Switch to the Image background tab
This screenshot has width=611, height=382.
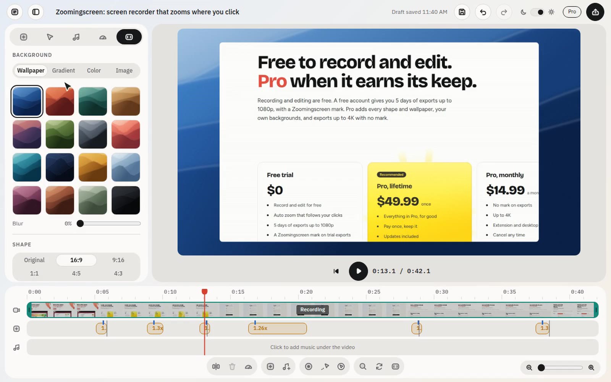click(124, 71)
